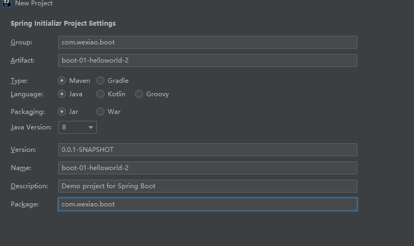
Task: Click the Artifact input field
Action: pos(207,60)
